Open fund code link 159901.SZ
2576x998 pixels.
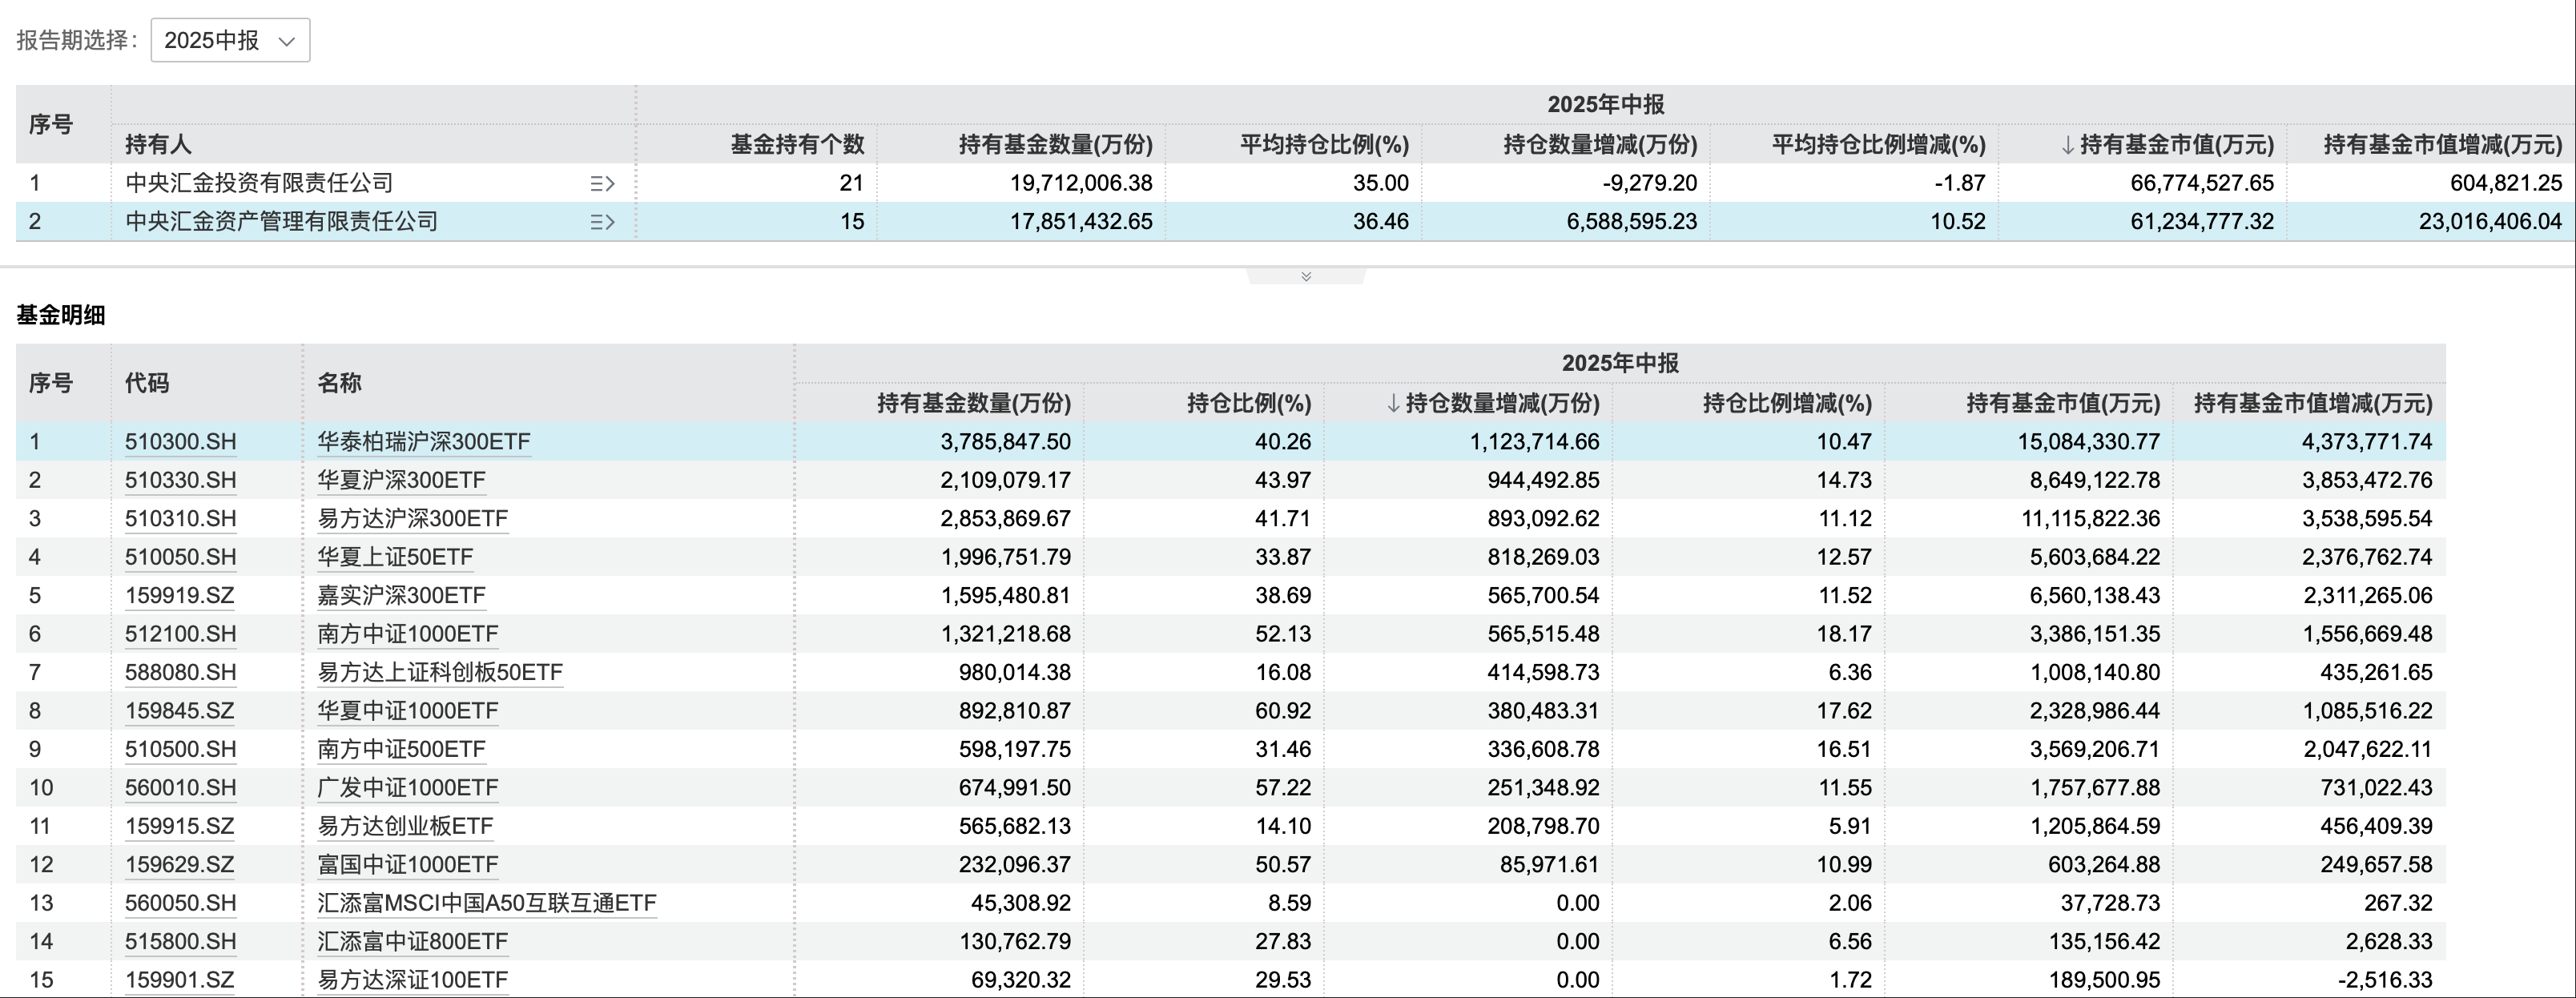[179, 980]
